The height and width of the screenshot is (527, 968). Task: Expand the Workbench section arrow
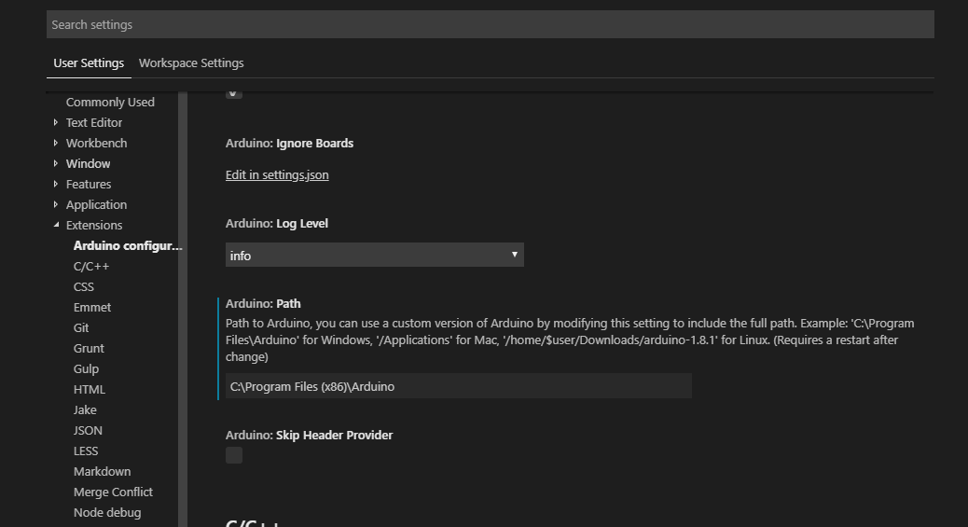[56, 143]
